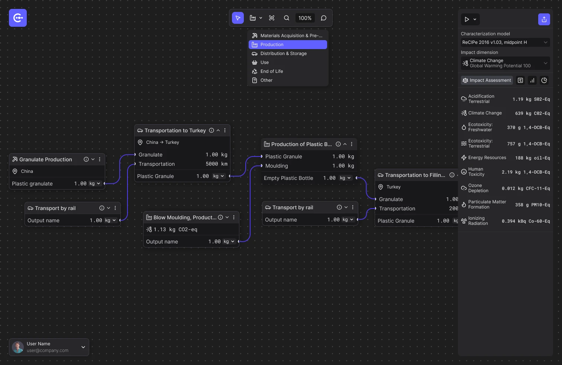Choose End of Life menu item
Viewport: 562px width, 365px height.
288,71
